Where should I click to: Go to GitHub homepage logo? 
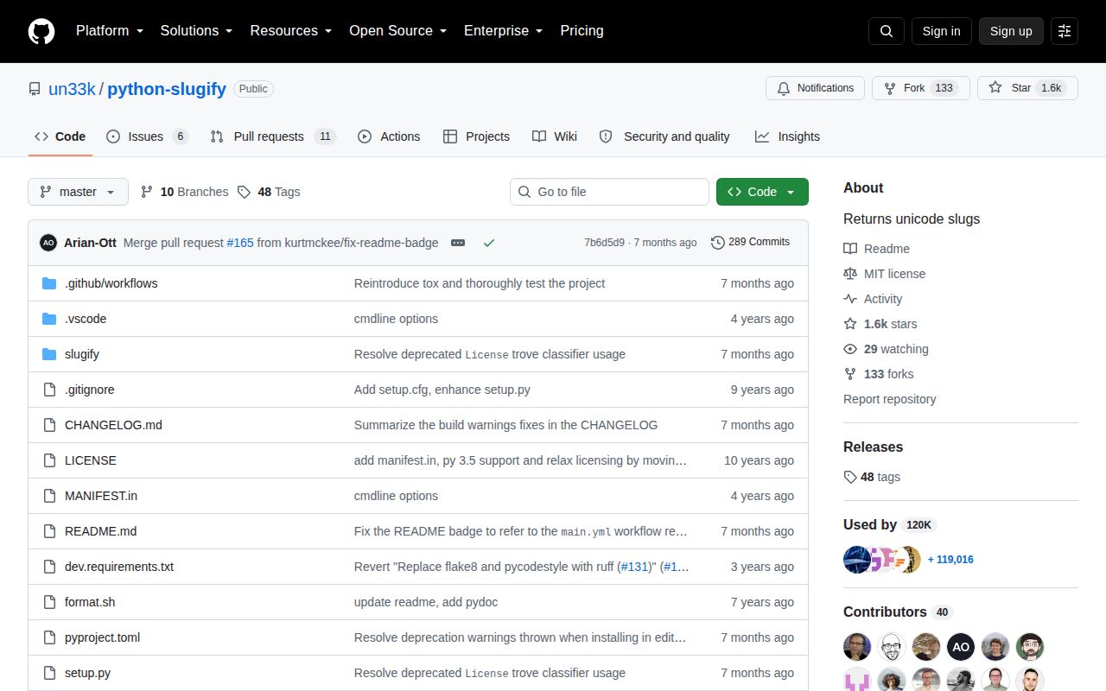pos(41,31)
